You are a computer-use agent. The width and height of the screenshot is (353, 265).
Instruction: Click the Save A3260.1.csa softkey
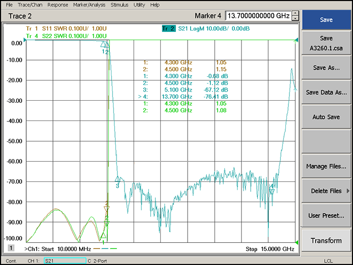pos(326,43)
